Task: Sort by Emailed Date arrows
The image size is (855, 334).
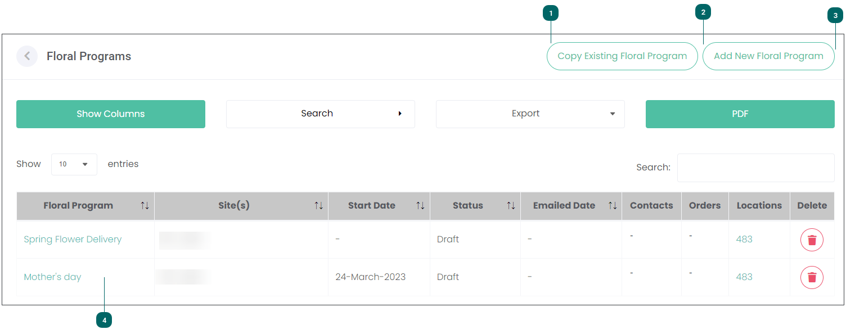Action: 613,206
